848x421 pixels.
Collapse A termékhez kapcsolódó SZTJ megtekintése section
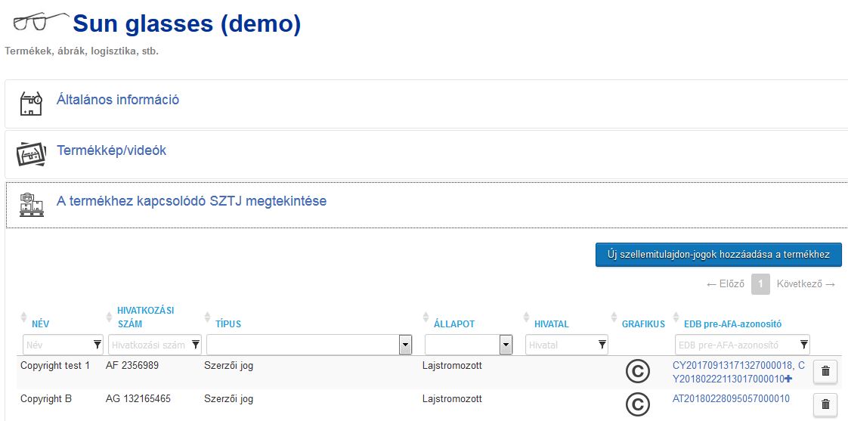191,201
